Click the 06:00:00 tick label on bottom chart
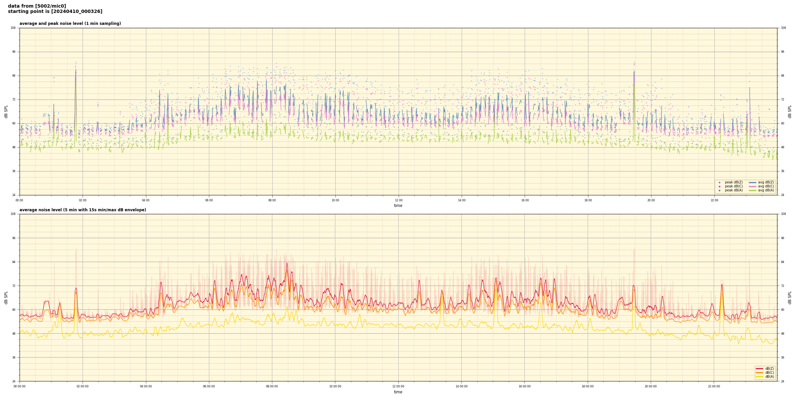Image resolution: width=796 pixels, height=398 pixels. pos(209,386)
